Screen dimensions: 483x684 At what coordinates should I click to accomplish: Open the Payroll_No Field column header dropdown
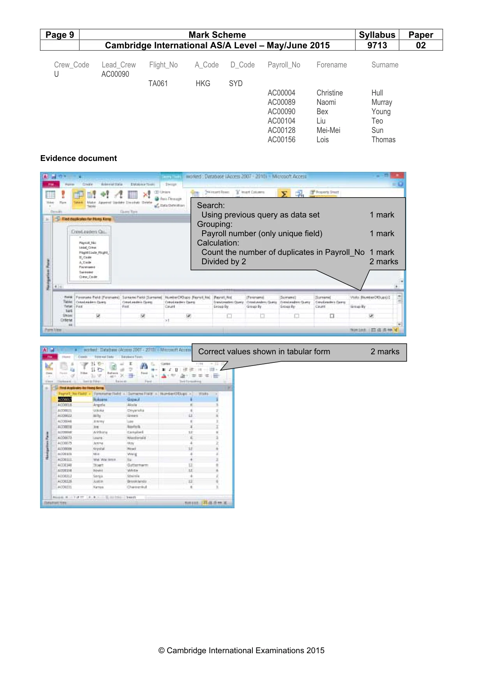pos(90,394)
